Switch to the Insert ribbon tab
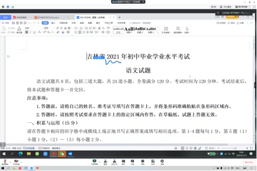 (x=53, y=23)
